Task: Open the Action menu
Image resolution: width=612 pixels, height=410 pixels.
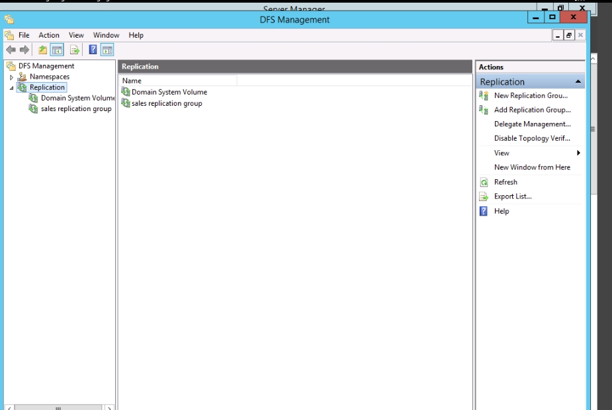Action: tap(48, 35)
